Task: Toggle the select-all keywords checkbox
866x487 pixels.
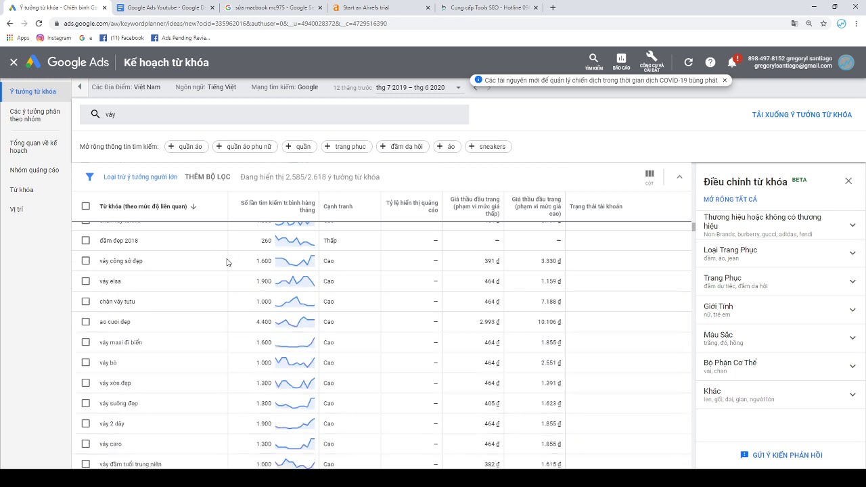Action: (85, 206)
